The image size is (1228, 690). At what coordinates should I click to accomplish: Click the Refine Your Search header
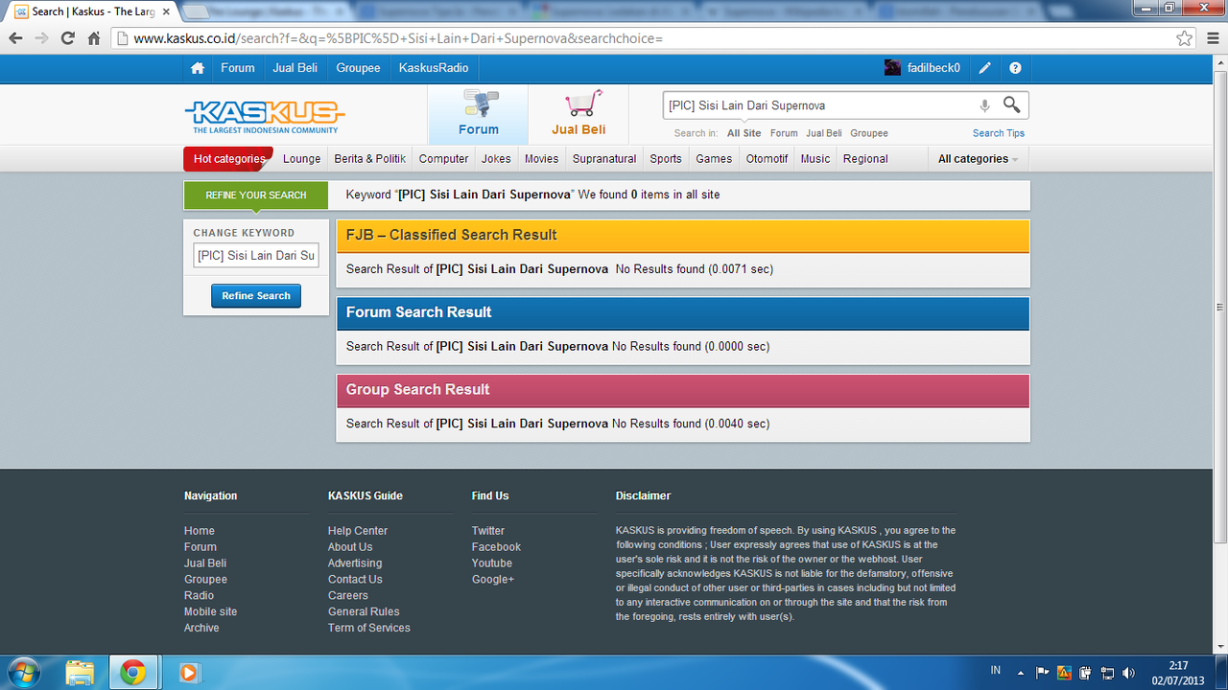pos(256,195)
